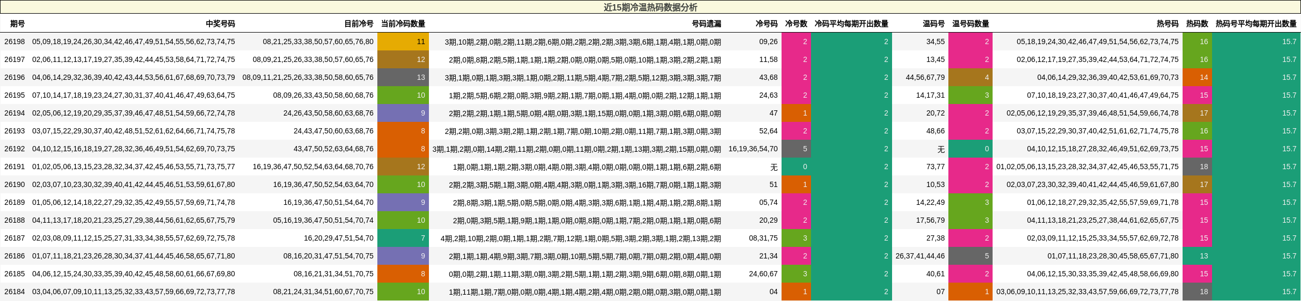The width and height of the screenshot is (1301, 301).
Task: Click the 号码遗漏 column header
Action: [x=707, y=24]
